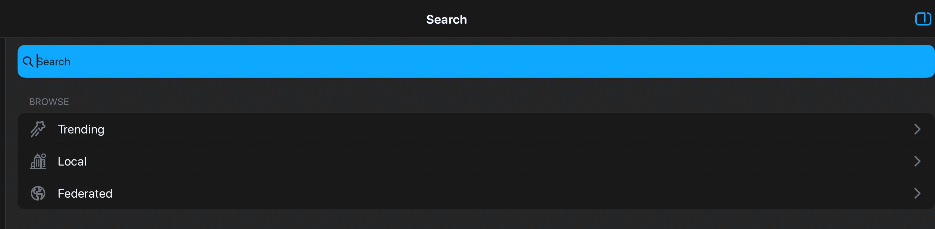Viewport: 935px width, 229px height.
Task: Click the Federated globe icon
Action: 38,193
